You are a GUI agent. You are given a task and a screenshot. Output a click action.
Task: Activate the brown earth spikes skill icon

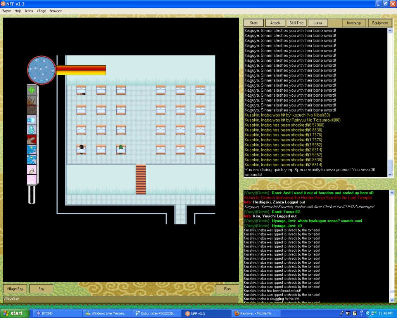pos(31,100)
